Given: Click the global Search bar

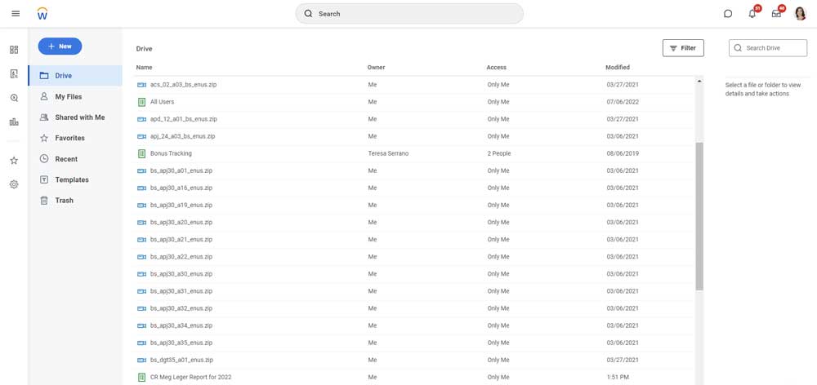Looking at the screenshot, I should coord(409,14).
